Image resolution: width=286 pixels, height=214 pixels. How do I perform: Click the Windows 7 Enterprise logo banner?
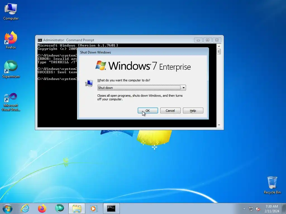point(143,66)
